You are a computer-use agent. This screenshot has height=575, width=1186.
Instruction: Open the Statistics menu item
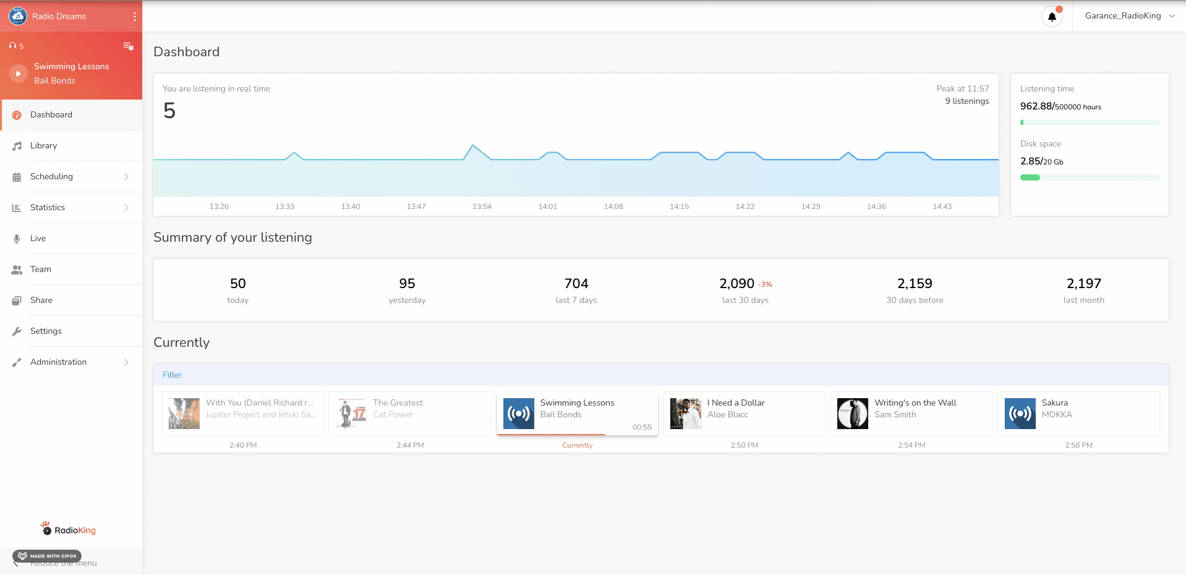click(48, 208)
